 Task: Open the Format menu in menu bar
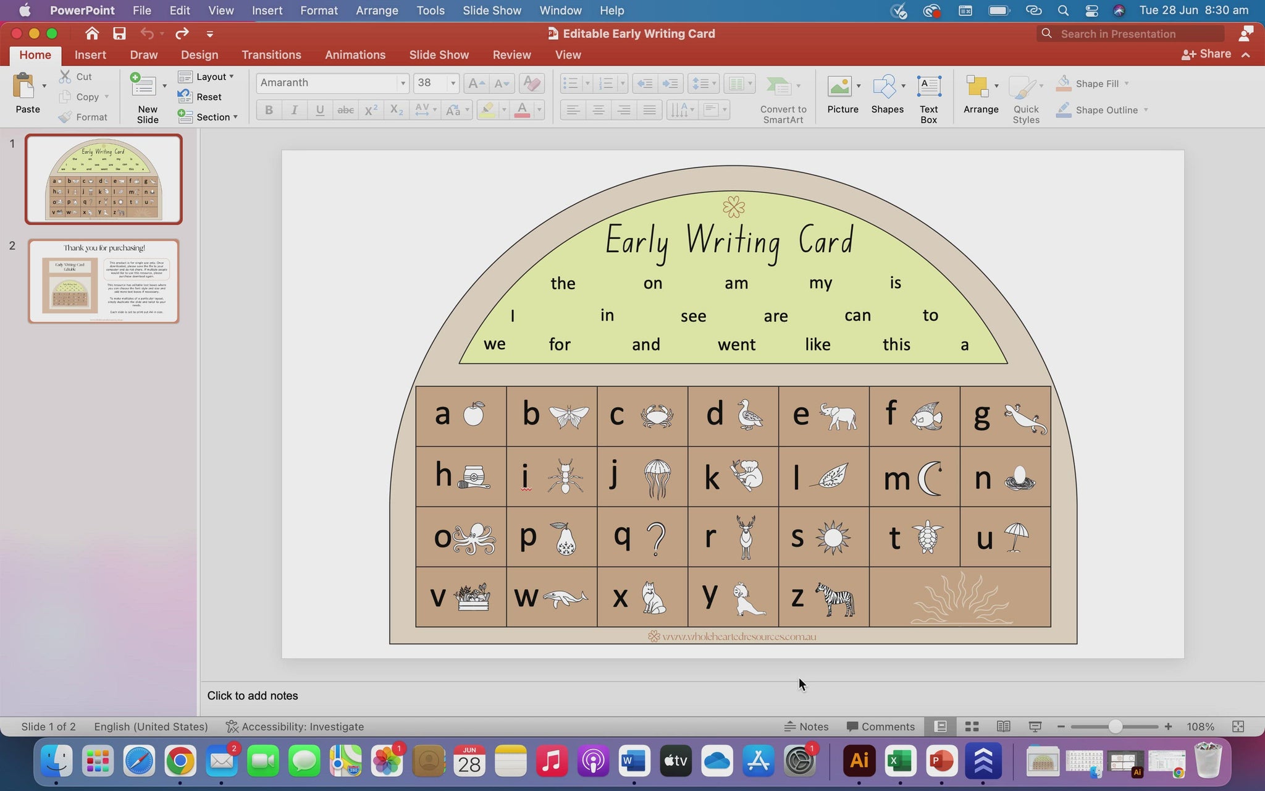point(319,11)
